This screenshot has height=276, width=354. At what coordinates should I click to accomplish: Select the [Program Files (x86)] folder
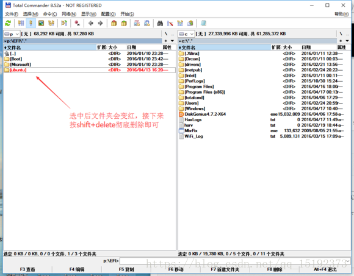[264, 92]
